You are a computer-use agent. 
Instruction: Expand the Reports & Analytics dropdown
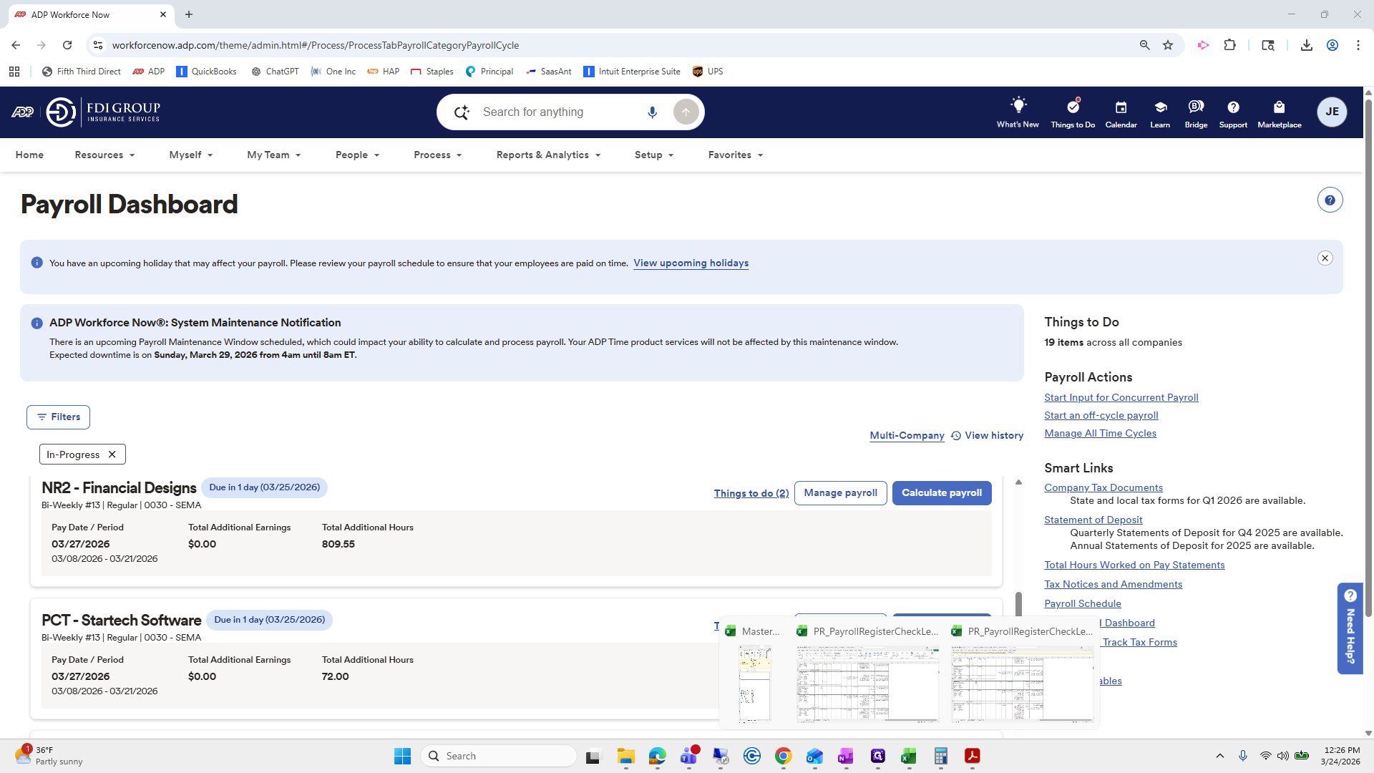[x=548, y=155]
